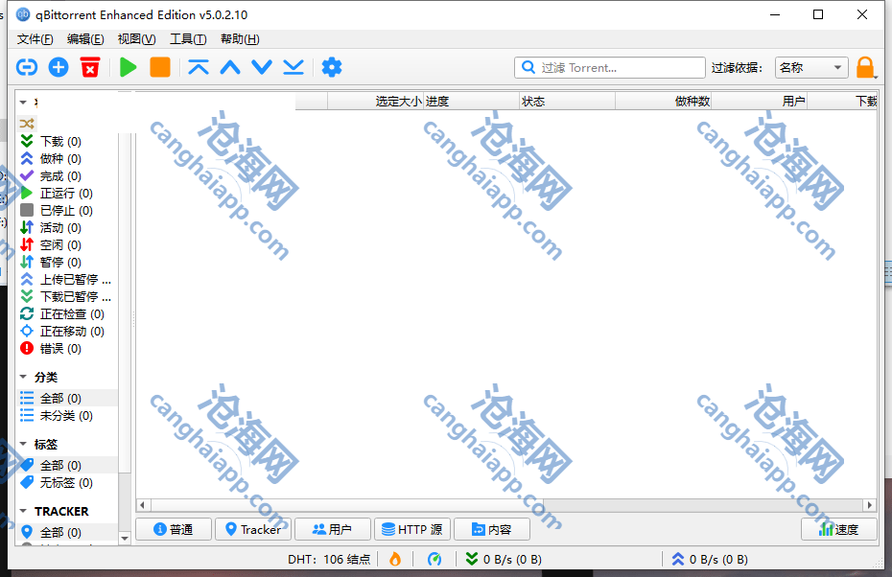Click the red delete torrent icon
Viewport: 892px width, 577px height.
(x=90, y=67)
